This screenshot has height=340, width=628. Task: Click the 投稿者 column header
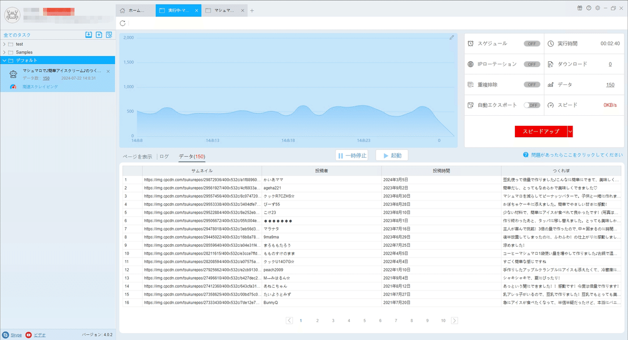pyautogui.click(x=321, y=171)
